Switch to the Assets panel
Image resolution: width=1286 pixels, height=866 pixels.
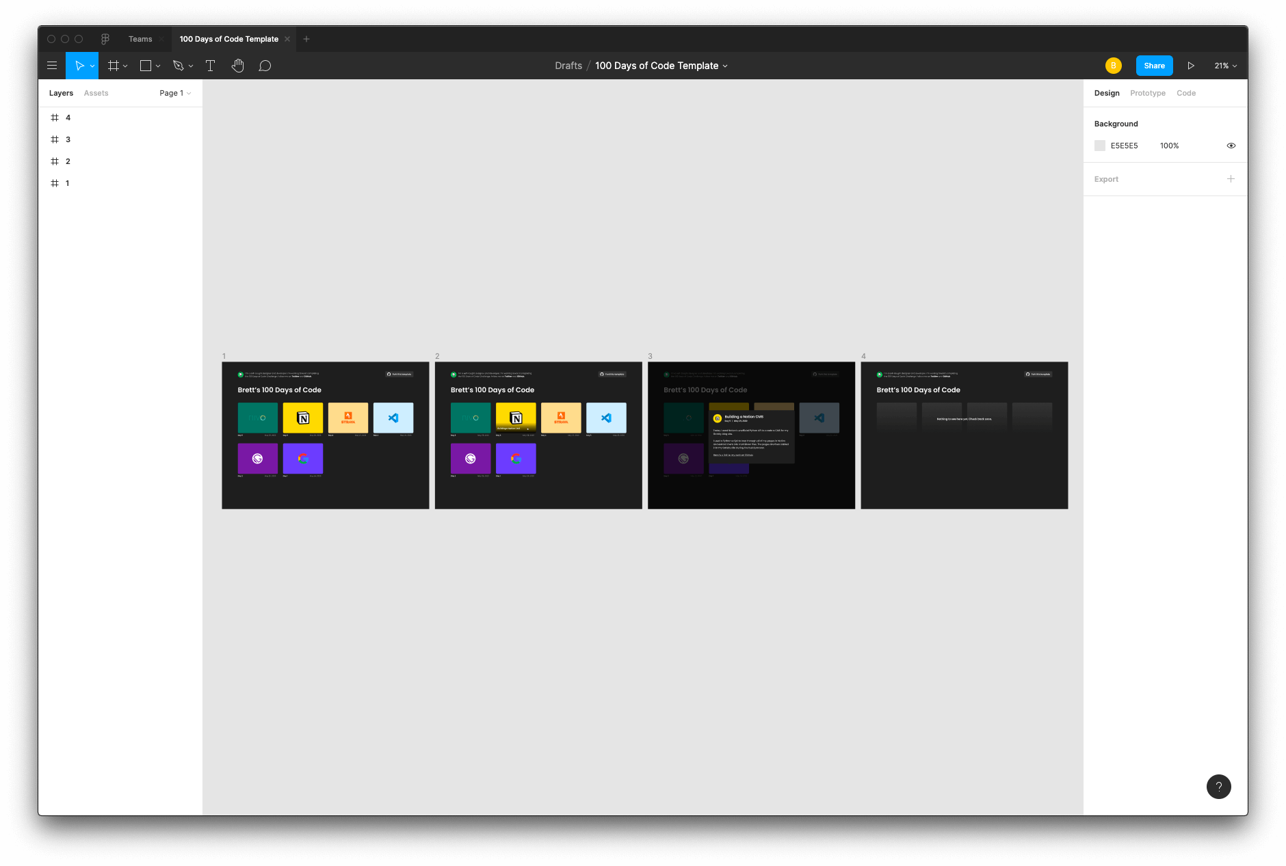click(x=96, y=93)
